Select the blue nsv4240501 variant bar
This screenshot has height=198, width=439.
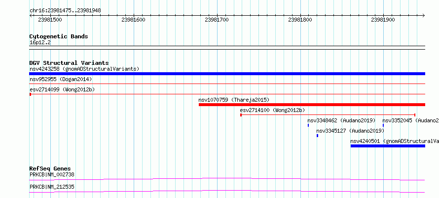point(388,146)
